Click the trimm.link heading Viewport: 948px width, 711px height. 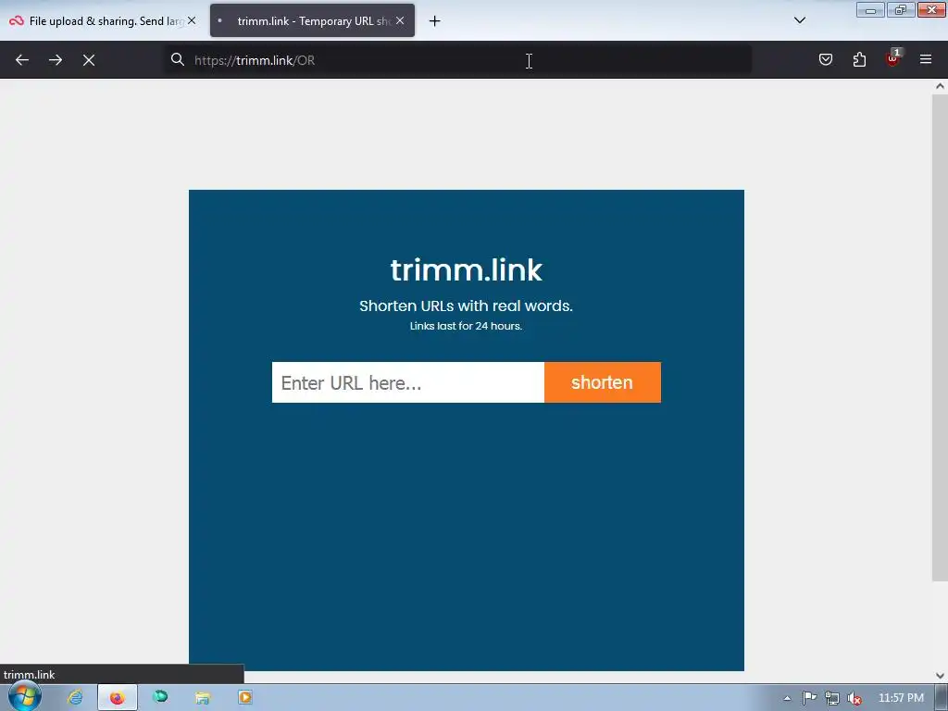pyautogui.click(x=467, y=269)
